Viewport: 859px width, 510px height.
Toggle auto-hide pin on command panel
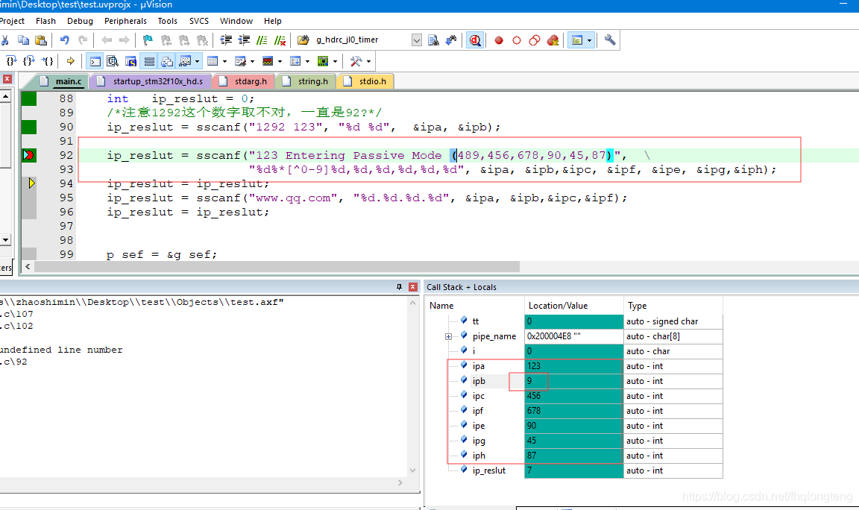point(399,287)
